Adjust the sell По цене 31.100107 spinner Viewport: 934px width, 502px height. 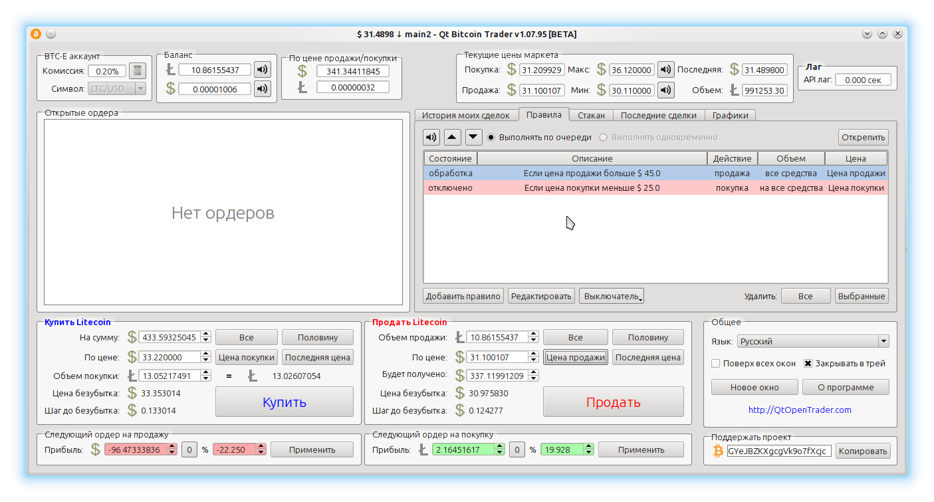(x=534, y=357)
